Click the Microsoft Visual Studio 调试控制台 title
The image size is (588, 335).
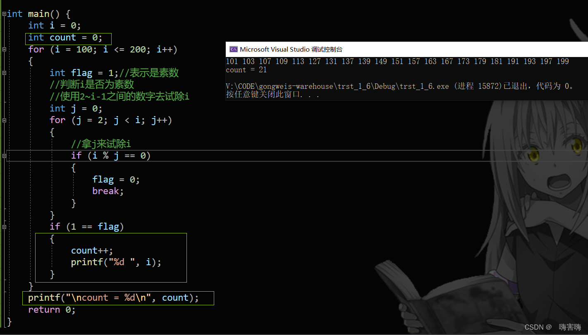pos(291,49)
